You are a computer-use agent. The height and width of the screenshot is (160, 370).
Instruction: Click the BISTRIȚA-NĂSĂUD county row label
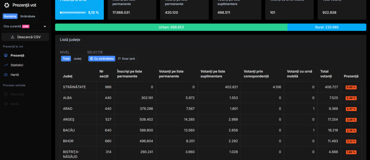[x=71, y=154]
